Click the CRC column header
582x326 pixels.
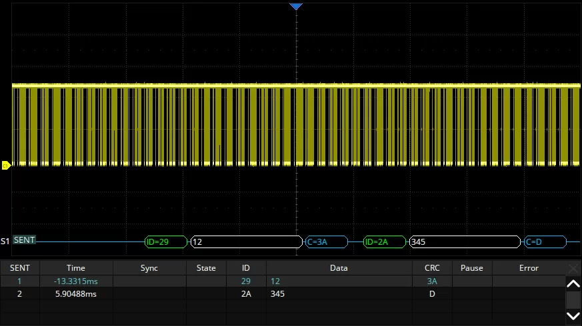[x=432, y=268]
